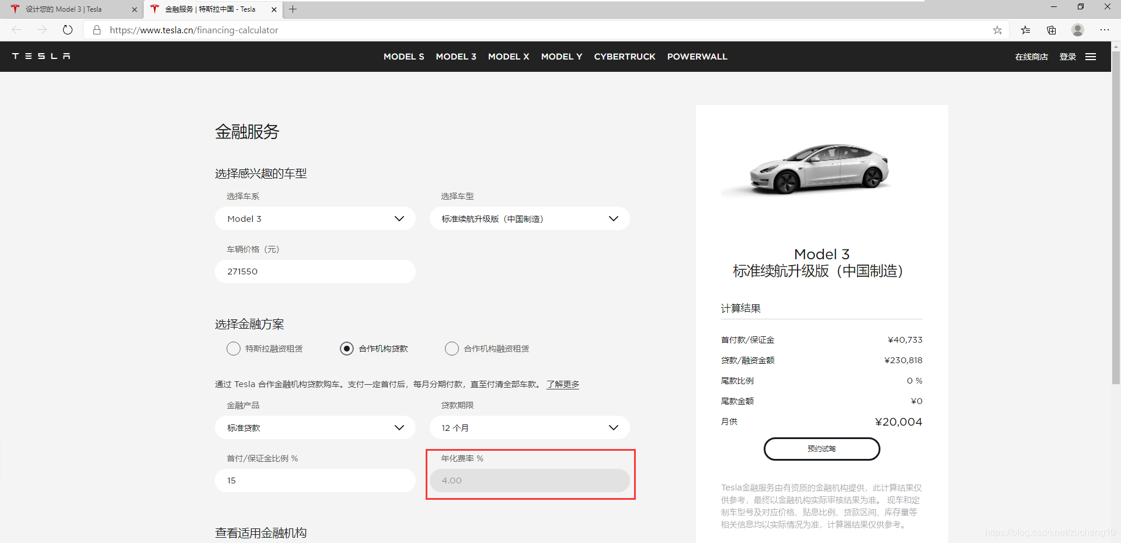Click the 了解更多 link
Image resolution: width=1121 pixels, height=543 pixels.
tap(563, 384)
